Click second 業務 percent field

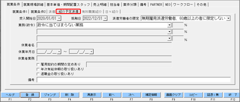click(178, 32)
